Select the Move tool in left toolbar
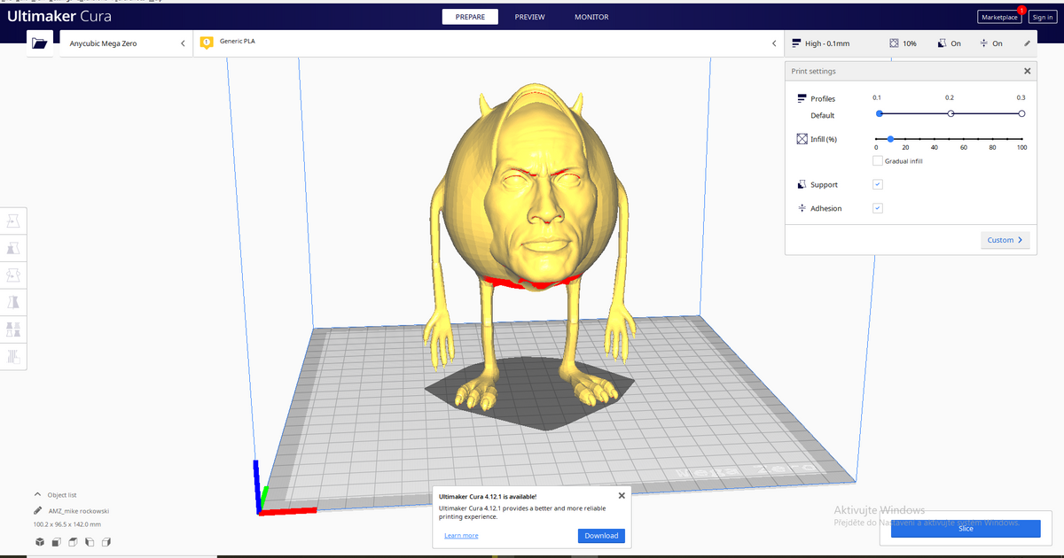Image resolution: width=1064 pixels, height=558 pixels. 14,219
